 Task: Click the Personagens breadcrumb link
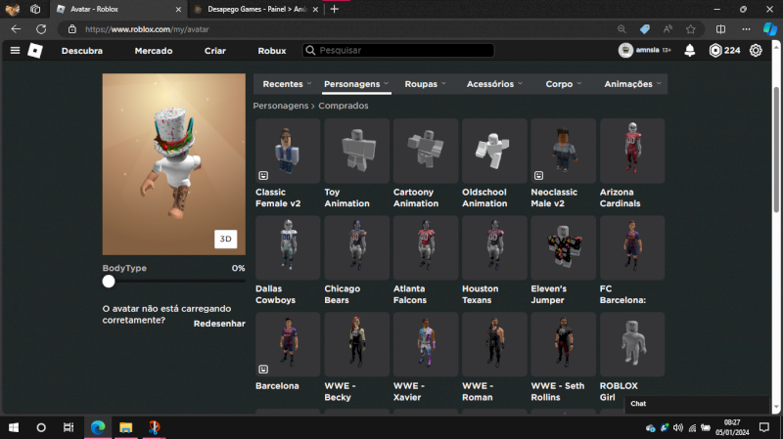click(280, 105)
